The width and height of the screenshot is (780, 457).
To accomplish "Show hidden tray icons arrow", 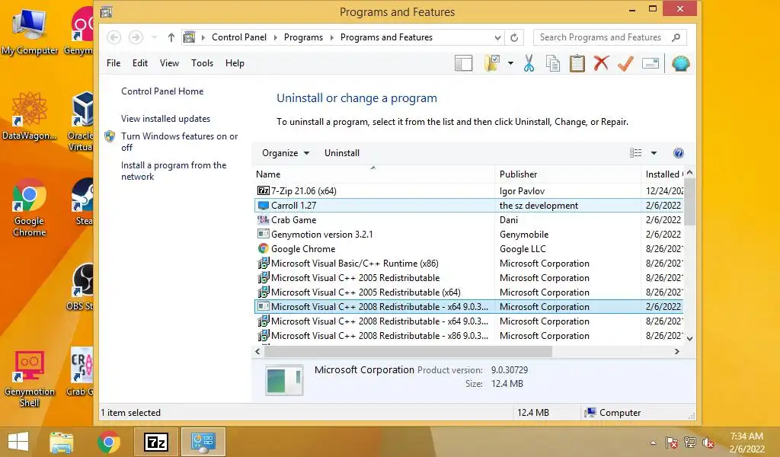I will coord(653,442).
